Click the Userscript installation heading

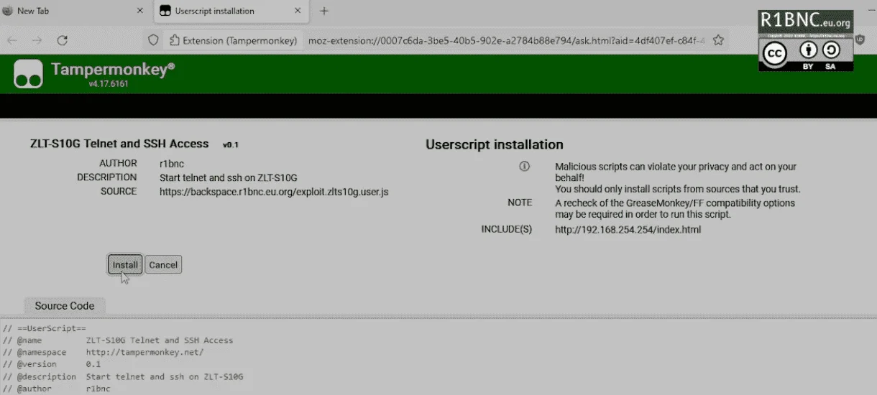pos(495,145)
